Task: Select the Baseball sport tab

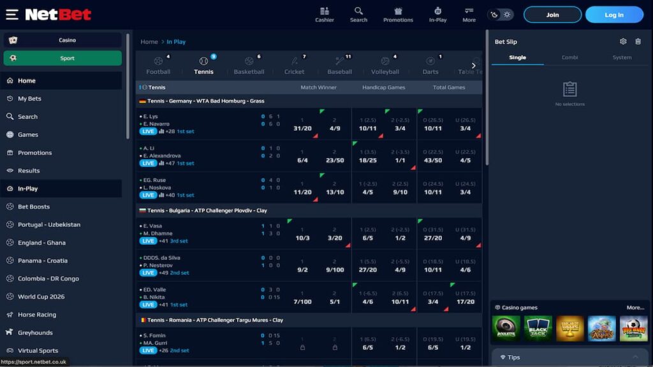Action: pyautogui.click(x=340, y=66)
